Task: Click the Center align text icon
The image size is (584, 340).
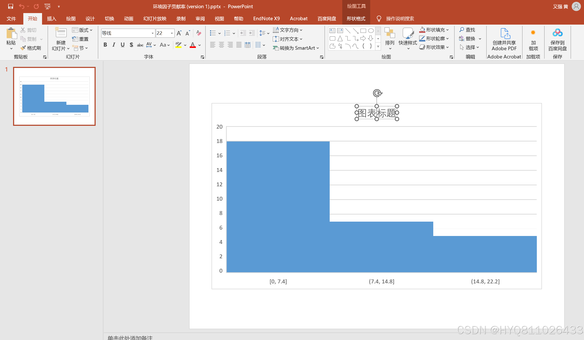Action: click(x=221, y=45)
